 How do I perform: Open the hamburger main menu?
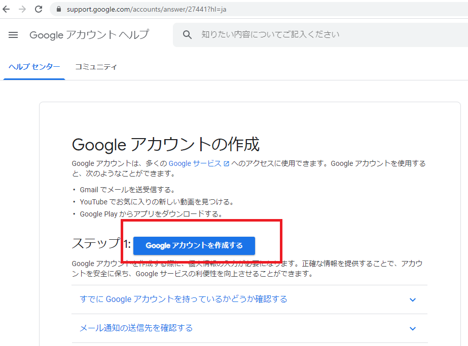point(13,35)
